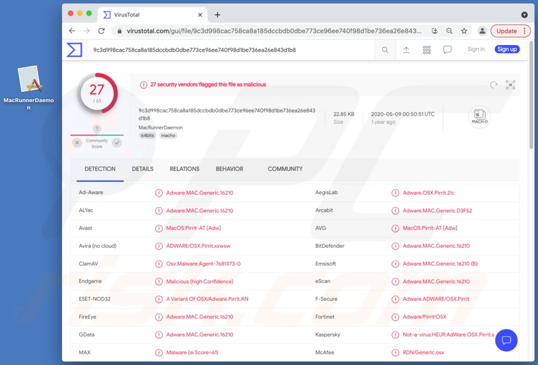538x365 pixels.
Task: Click the alert icon next to Ad-Aware detection
Action: coord(159,193)
